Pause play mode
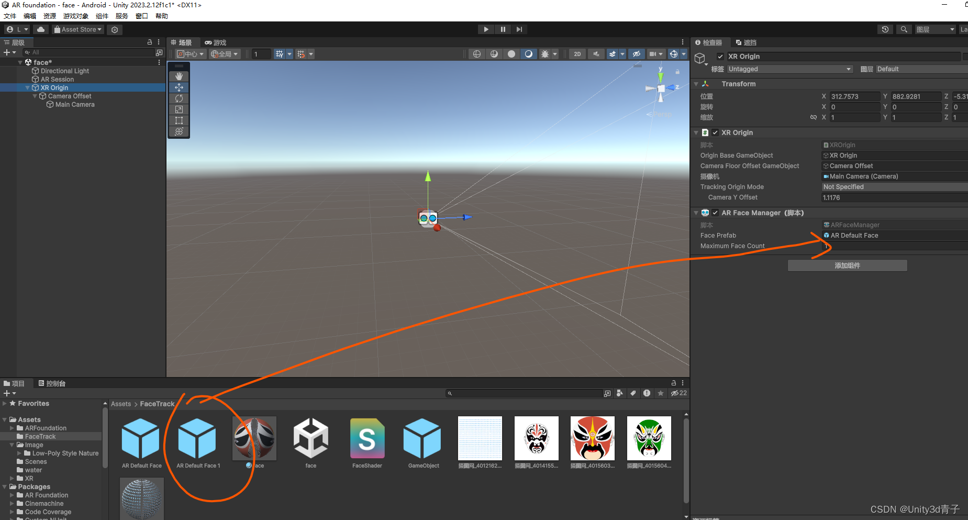Screen dimensions: 968x520 pos(503,29)
